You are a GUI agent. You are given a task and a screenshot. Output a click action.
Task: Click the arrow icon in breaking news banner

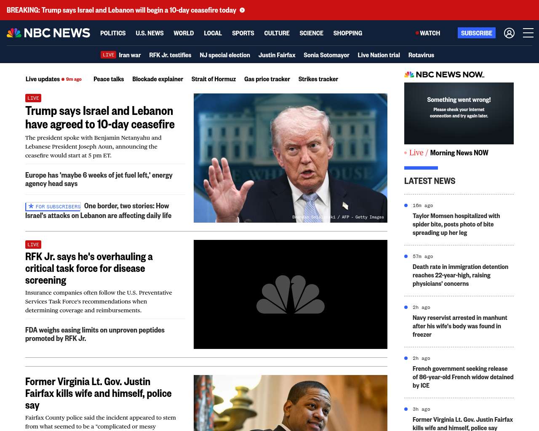(242, 10)
